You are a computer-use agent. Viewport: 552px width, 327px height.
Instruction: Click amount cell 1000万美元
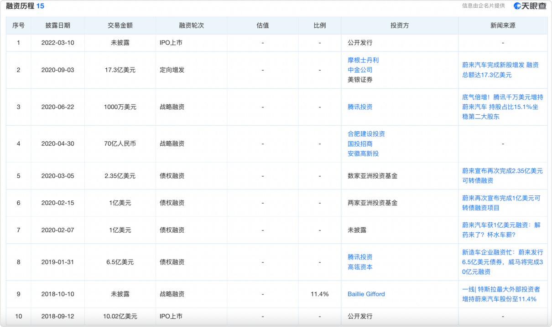click(120, 107)
